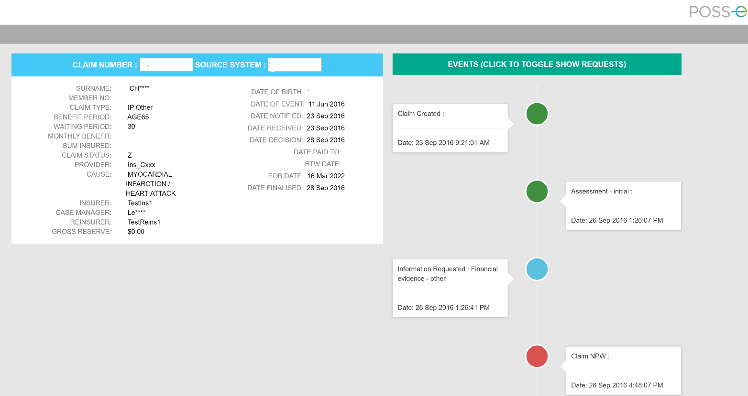The height and width of the screenshot is (396, 748).
Task: Click the Claim Number input field
Action: click(166, 65)
